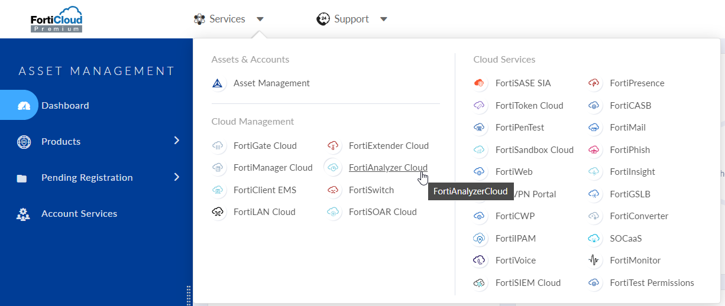Image resolution: width=725 pixels, height=306 pixels.
Task: Click the Asset Management triangle icon
Action: pos(218,83)
